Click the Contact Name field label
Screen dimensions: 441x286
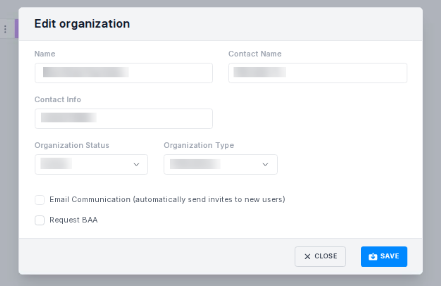click(x=255, y=54)
